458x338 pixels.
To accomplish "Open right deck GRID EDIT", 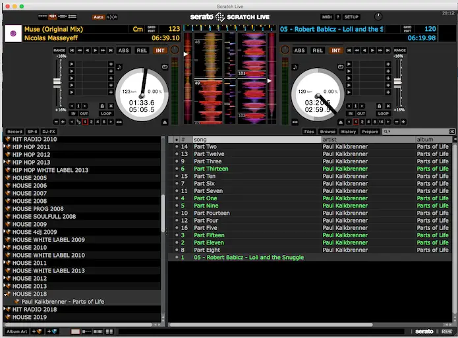I will [x=407, y=29].
